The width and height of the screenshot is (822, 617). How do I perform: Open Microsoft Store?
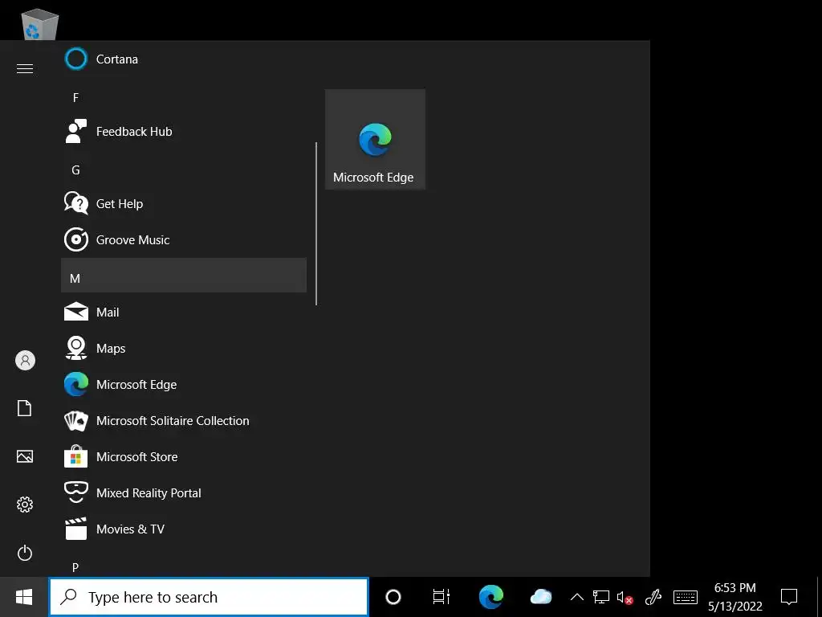(184, 457)
